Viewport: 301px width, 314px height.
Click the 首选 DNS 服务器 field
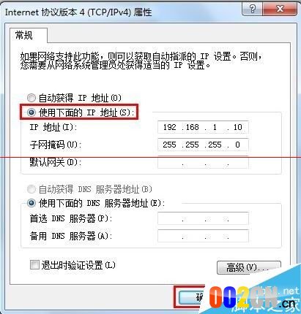tap(203, 218)
